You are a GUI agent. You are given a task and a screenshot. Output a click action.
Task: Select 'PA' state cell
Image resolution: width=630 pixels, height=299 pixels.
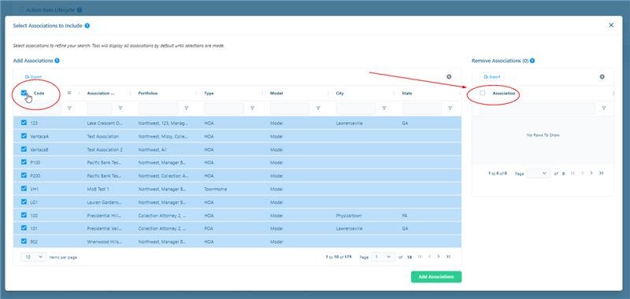click(405, 216)
